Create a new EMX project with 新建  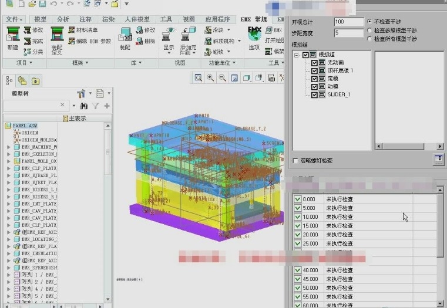coord(13,39)
